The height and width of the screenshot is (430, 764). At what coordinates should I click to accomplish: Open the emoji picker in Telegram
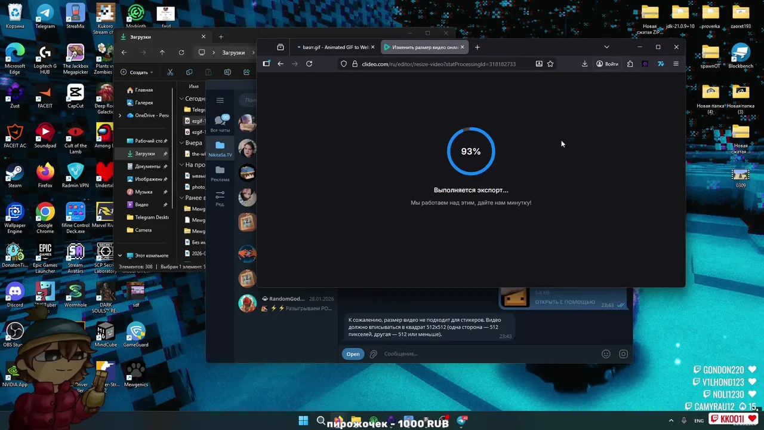606,354
